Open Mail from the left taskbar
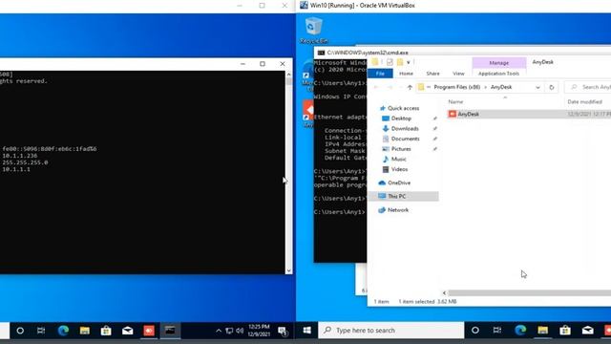The height and width of the screenshot is (344, 611). coord(127,331)
